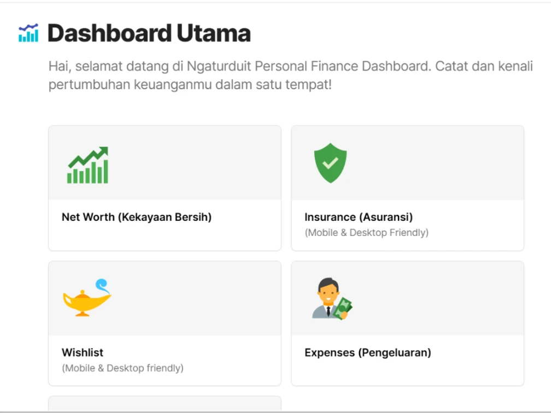Screen dimensions: 551x413
Task: Click the green growth chart icon
Action: coord(87,165)
